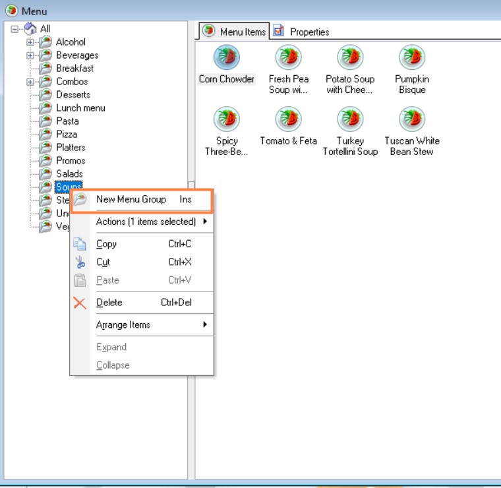Screen dimensions: 501x488
Task: Click the Platters group folder icon
Action: click(x=45, y=147)
